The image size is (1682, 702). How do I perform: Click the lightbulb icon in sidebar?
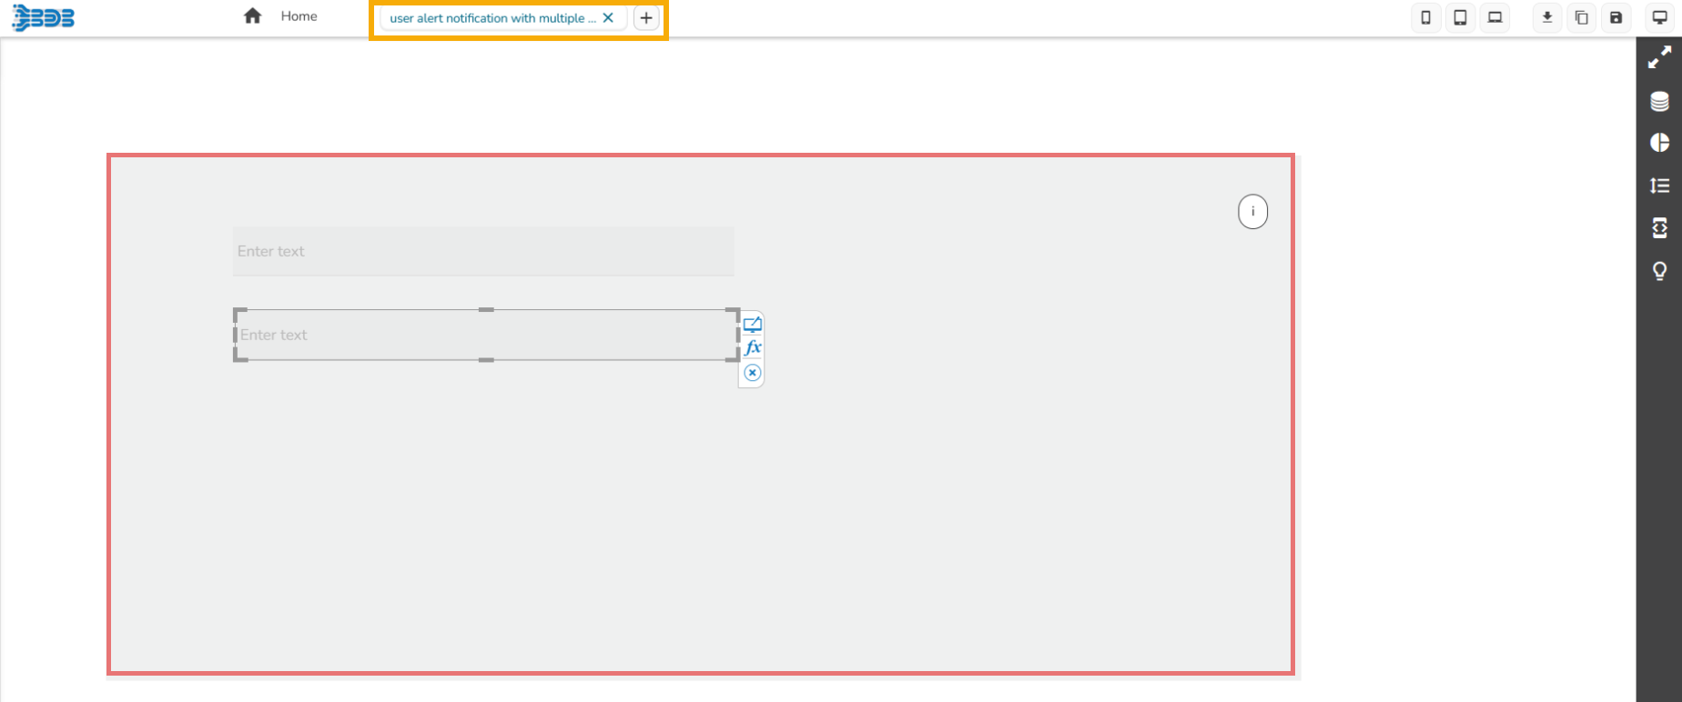1659,271
